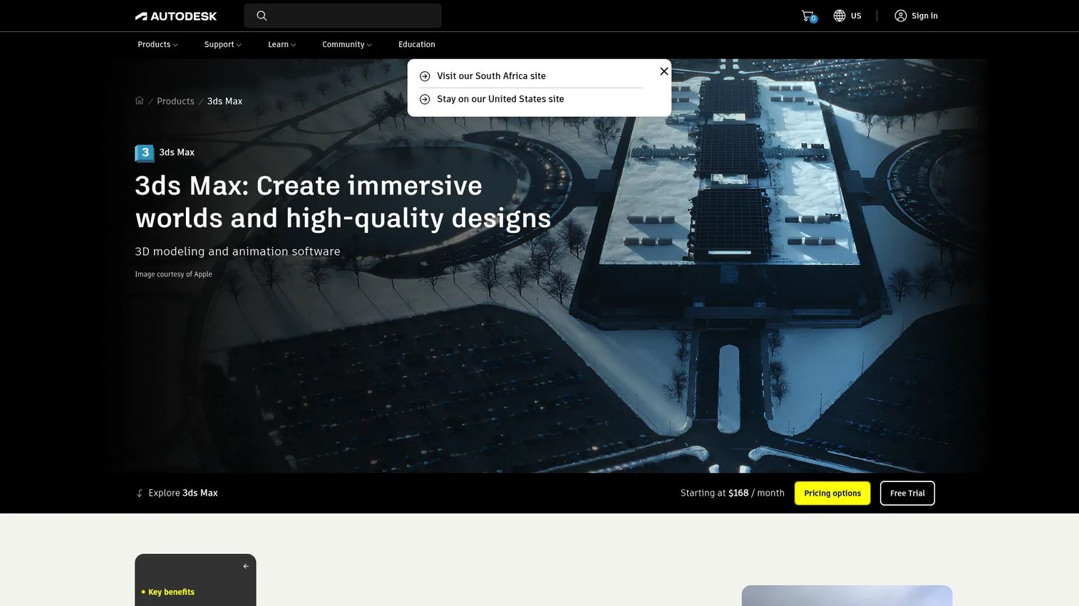Click the user account icon
1079x606 pixels.
[x=901, y=16]
